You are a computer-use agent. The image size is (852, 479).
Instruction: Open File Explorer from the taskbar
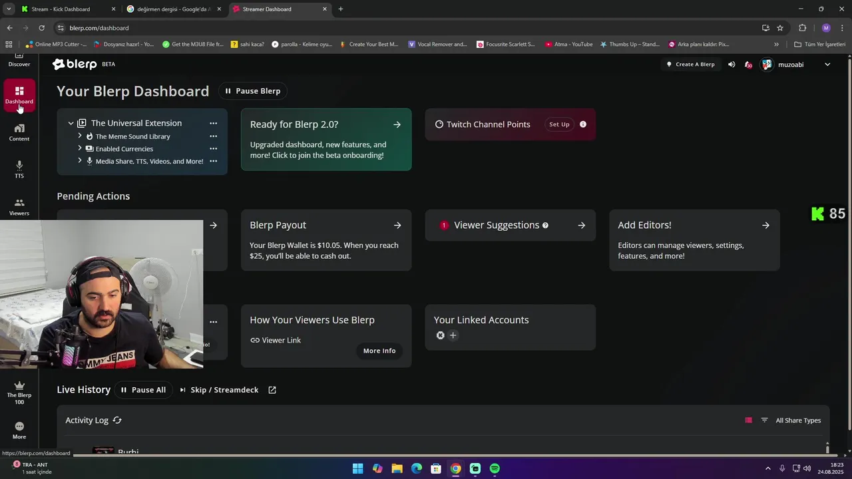coord(397,468)
